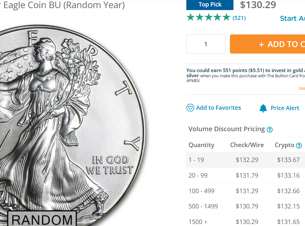Click the Start AutoInvest link text
The image size is (305, 226).
tap(292, 18)
